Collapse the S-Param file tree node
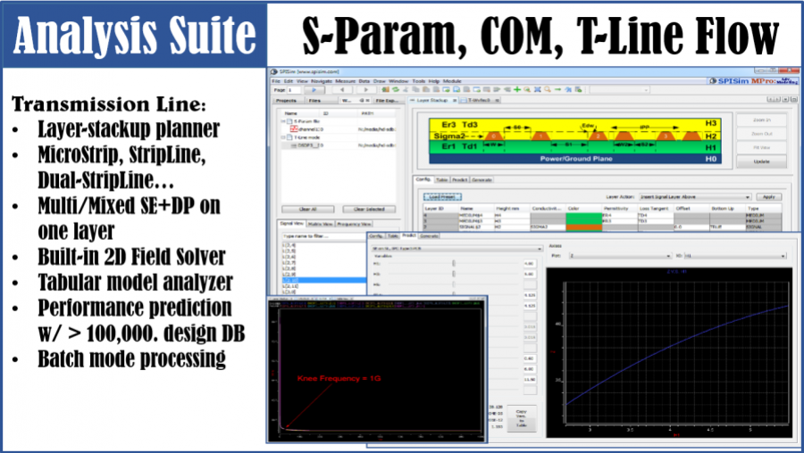 point(281,119)
